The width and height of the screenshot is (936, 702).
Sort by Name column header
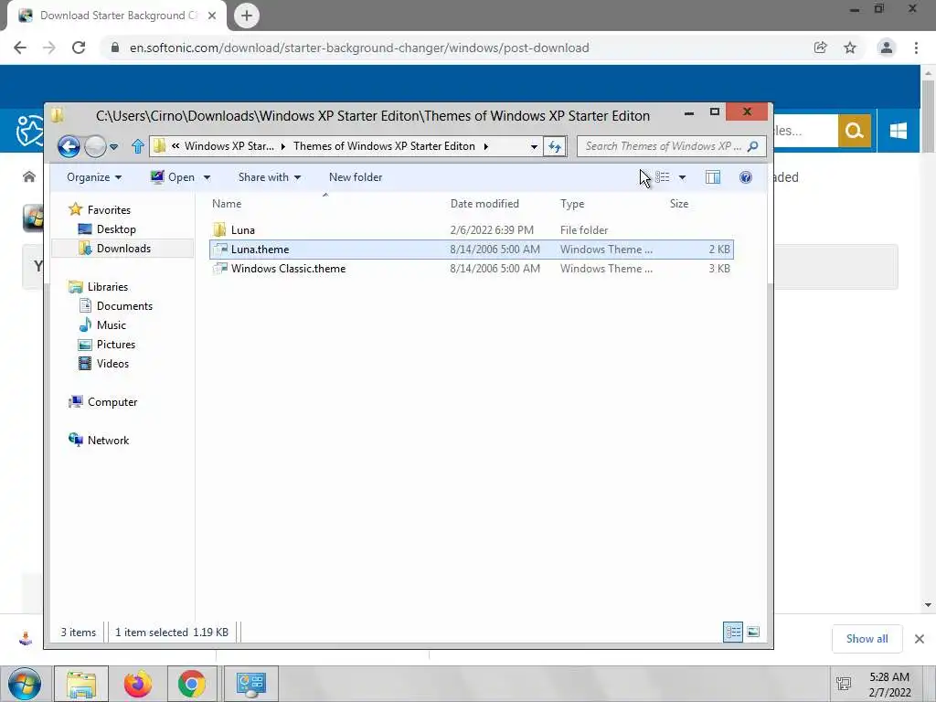tap(227, 204)
